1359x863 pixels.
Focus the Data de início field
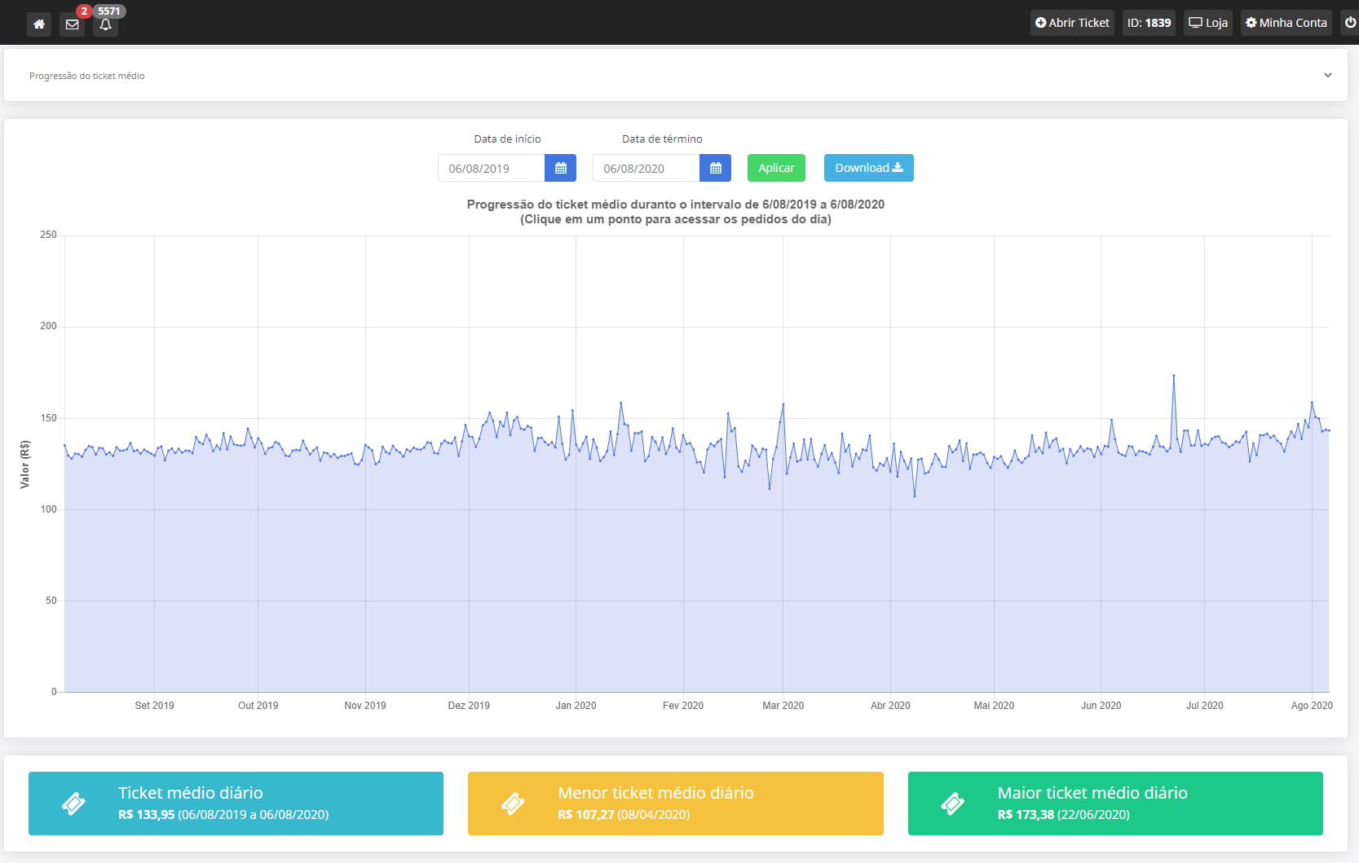point(492,168)
